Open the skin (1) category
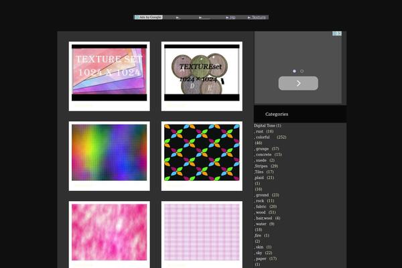This screenshot has width=402, height=268. [263, 247]
